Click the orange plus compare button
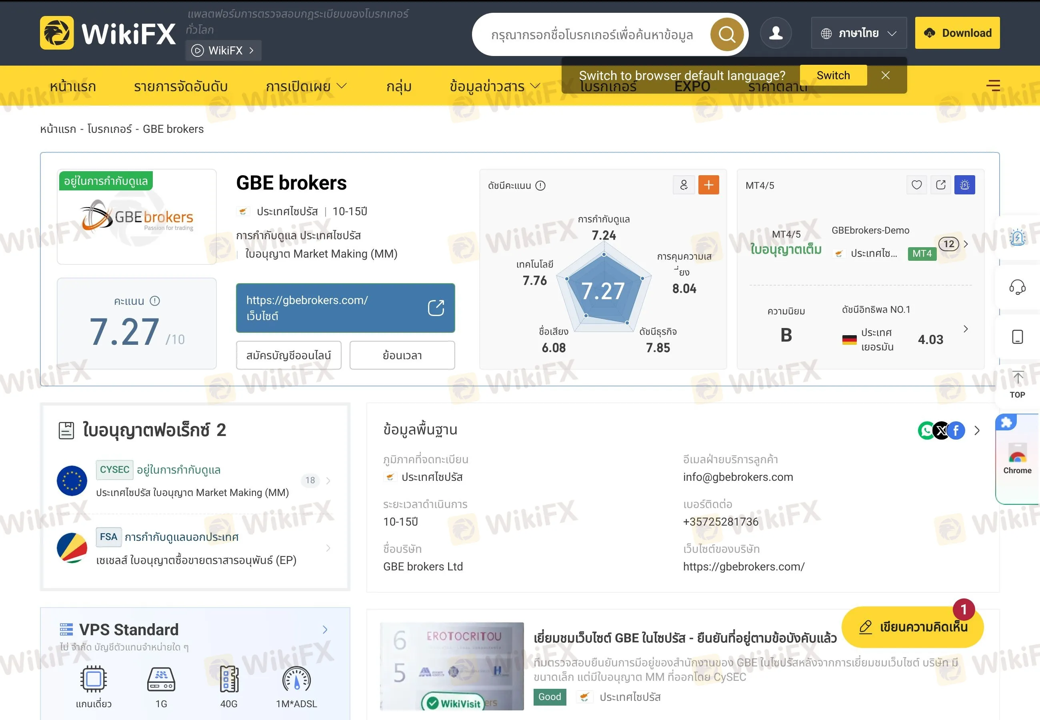Screen dimensions: 1040x720 point(708,185)
